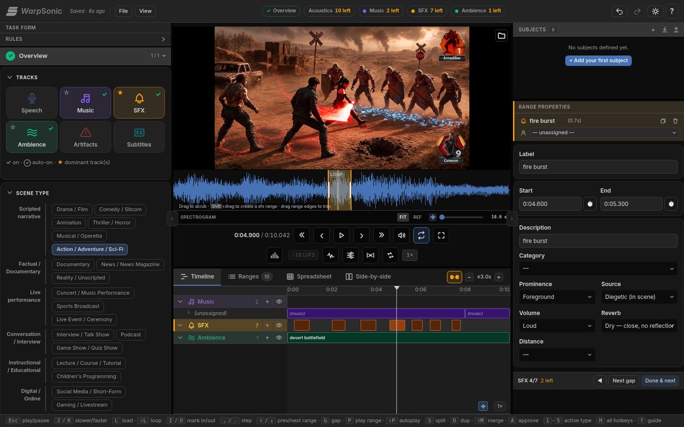
Task: Click the timeline snap icon in orange
Action: tap(454, 277)
